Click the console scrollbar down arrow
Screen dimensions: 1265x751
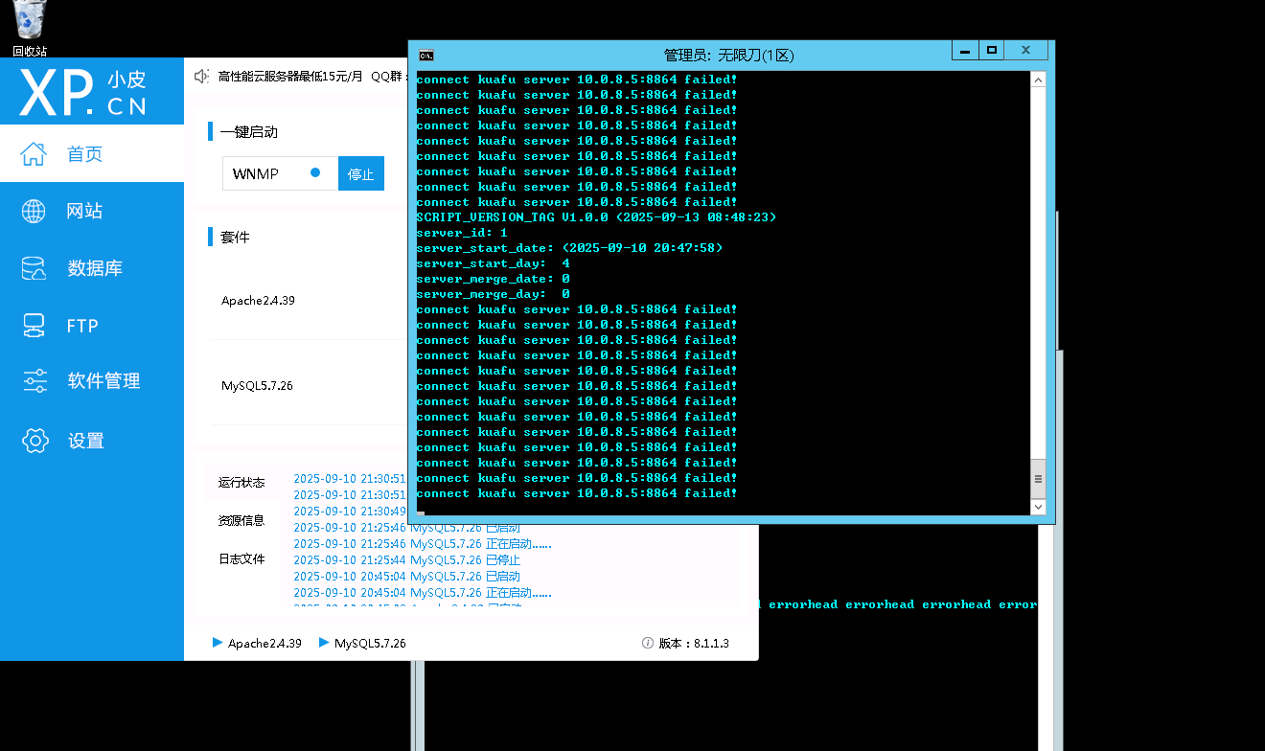[1037, 508]
